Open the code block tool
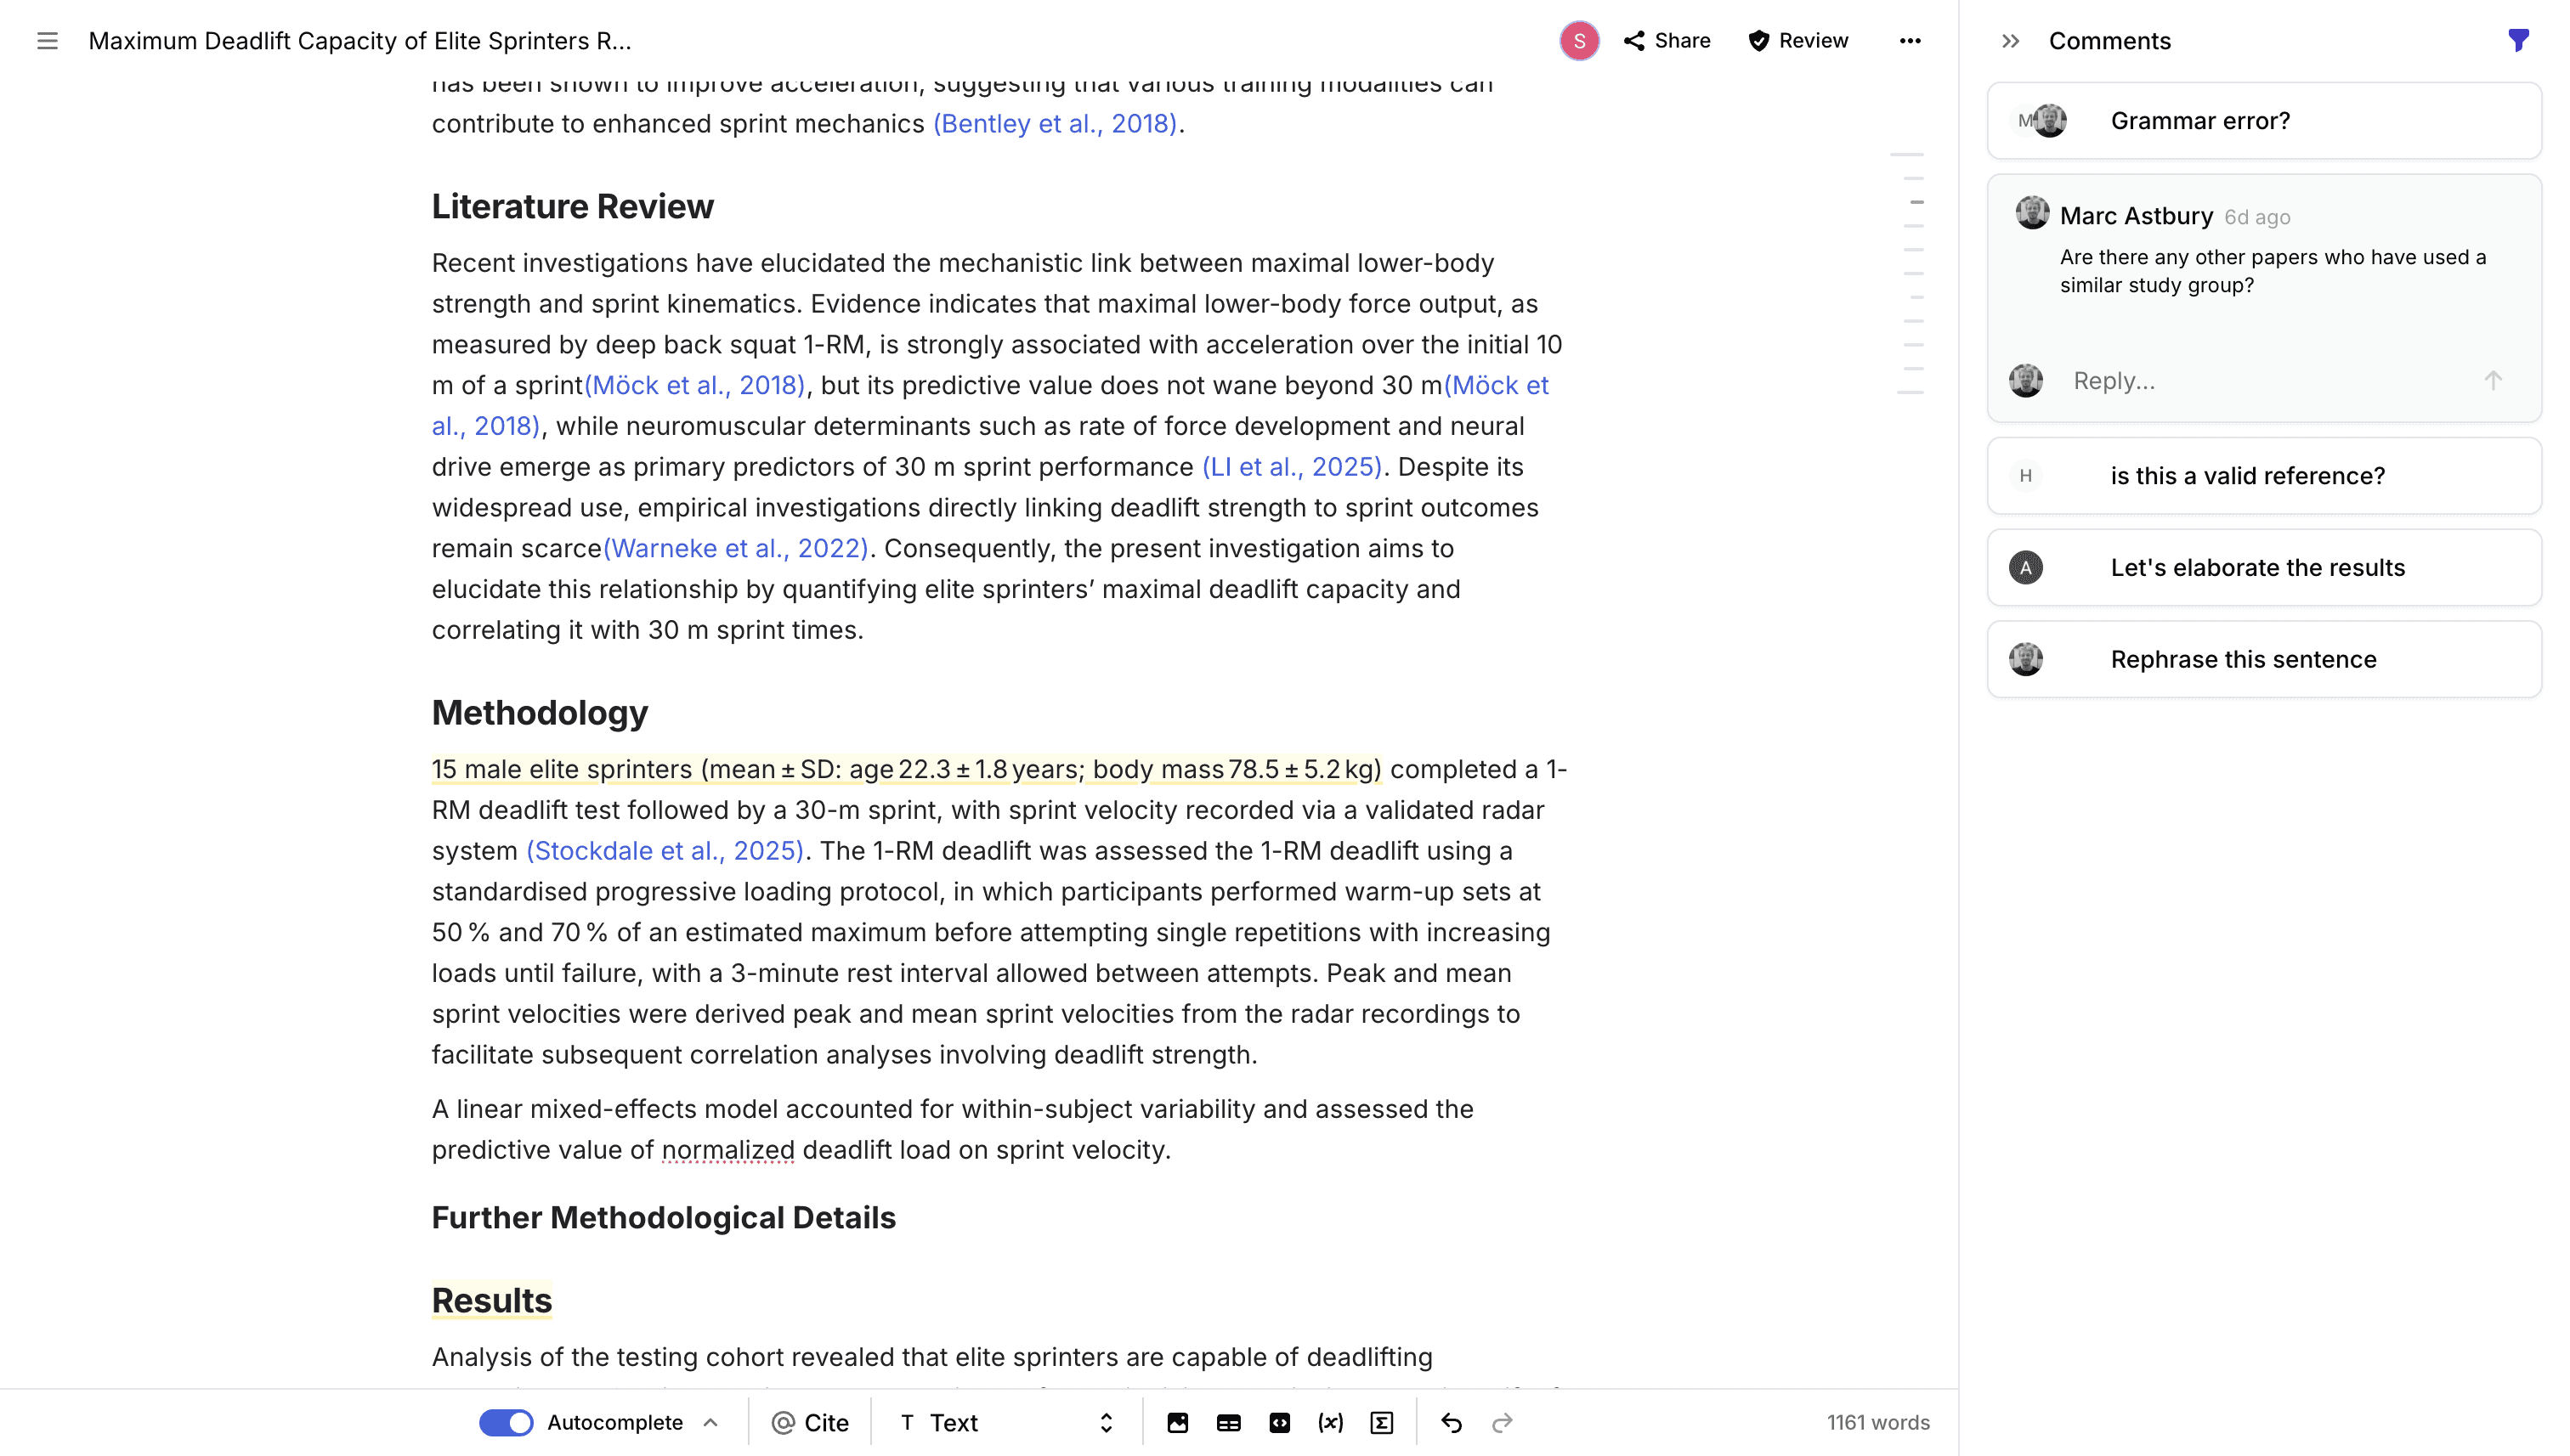This screenshot has height=1456, width=2570. coord(1281,1421)
